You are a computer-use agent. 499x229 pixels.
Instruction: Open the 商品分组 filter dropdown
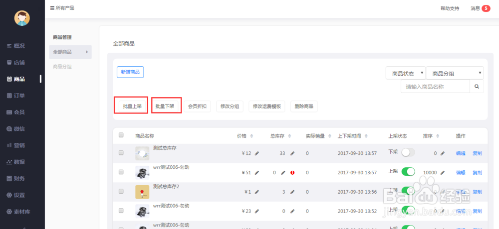click(x=455, y=73)
